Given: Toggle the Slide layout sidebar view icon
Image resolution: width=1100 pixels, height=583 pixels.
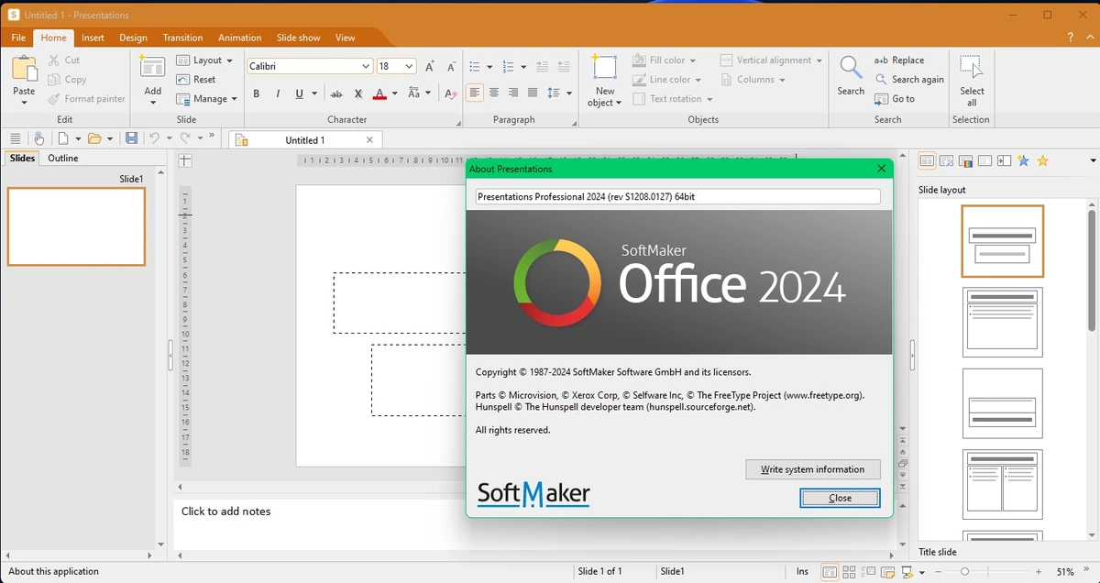Looking at the screenshot, I should pyautogui.click(x=927, y=161).
